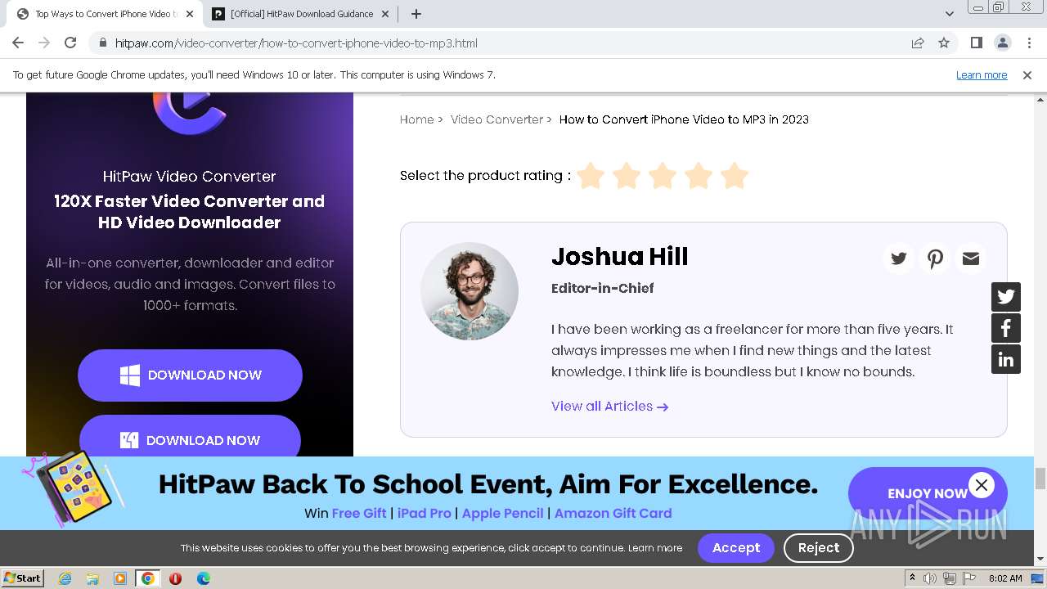1047x589 pixels.
Task: Click the Joshua Hill author name
Action: coord(620,257)
